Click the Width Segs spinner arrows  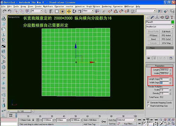coord(170,83)
